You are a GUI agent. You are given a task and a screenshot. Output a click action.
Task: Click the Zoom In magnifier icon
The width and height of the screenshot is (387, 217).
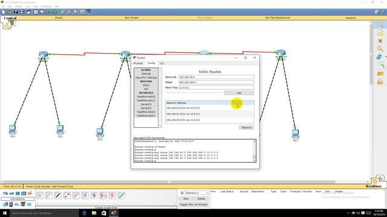(62, 12)
